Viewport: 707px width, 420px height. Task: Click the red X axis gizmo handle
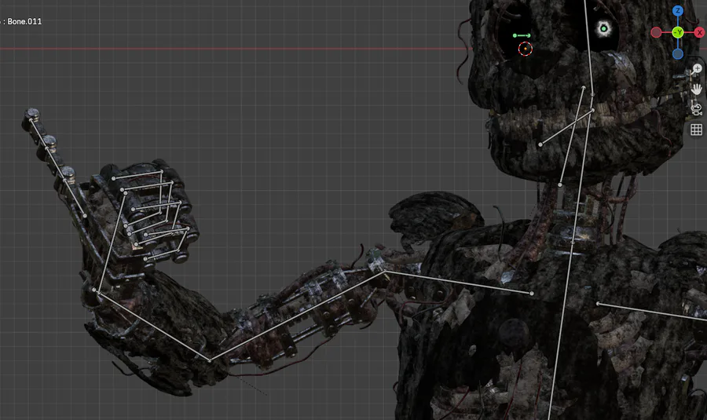pos(699,32)
